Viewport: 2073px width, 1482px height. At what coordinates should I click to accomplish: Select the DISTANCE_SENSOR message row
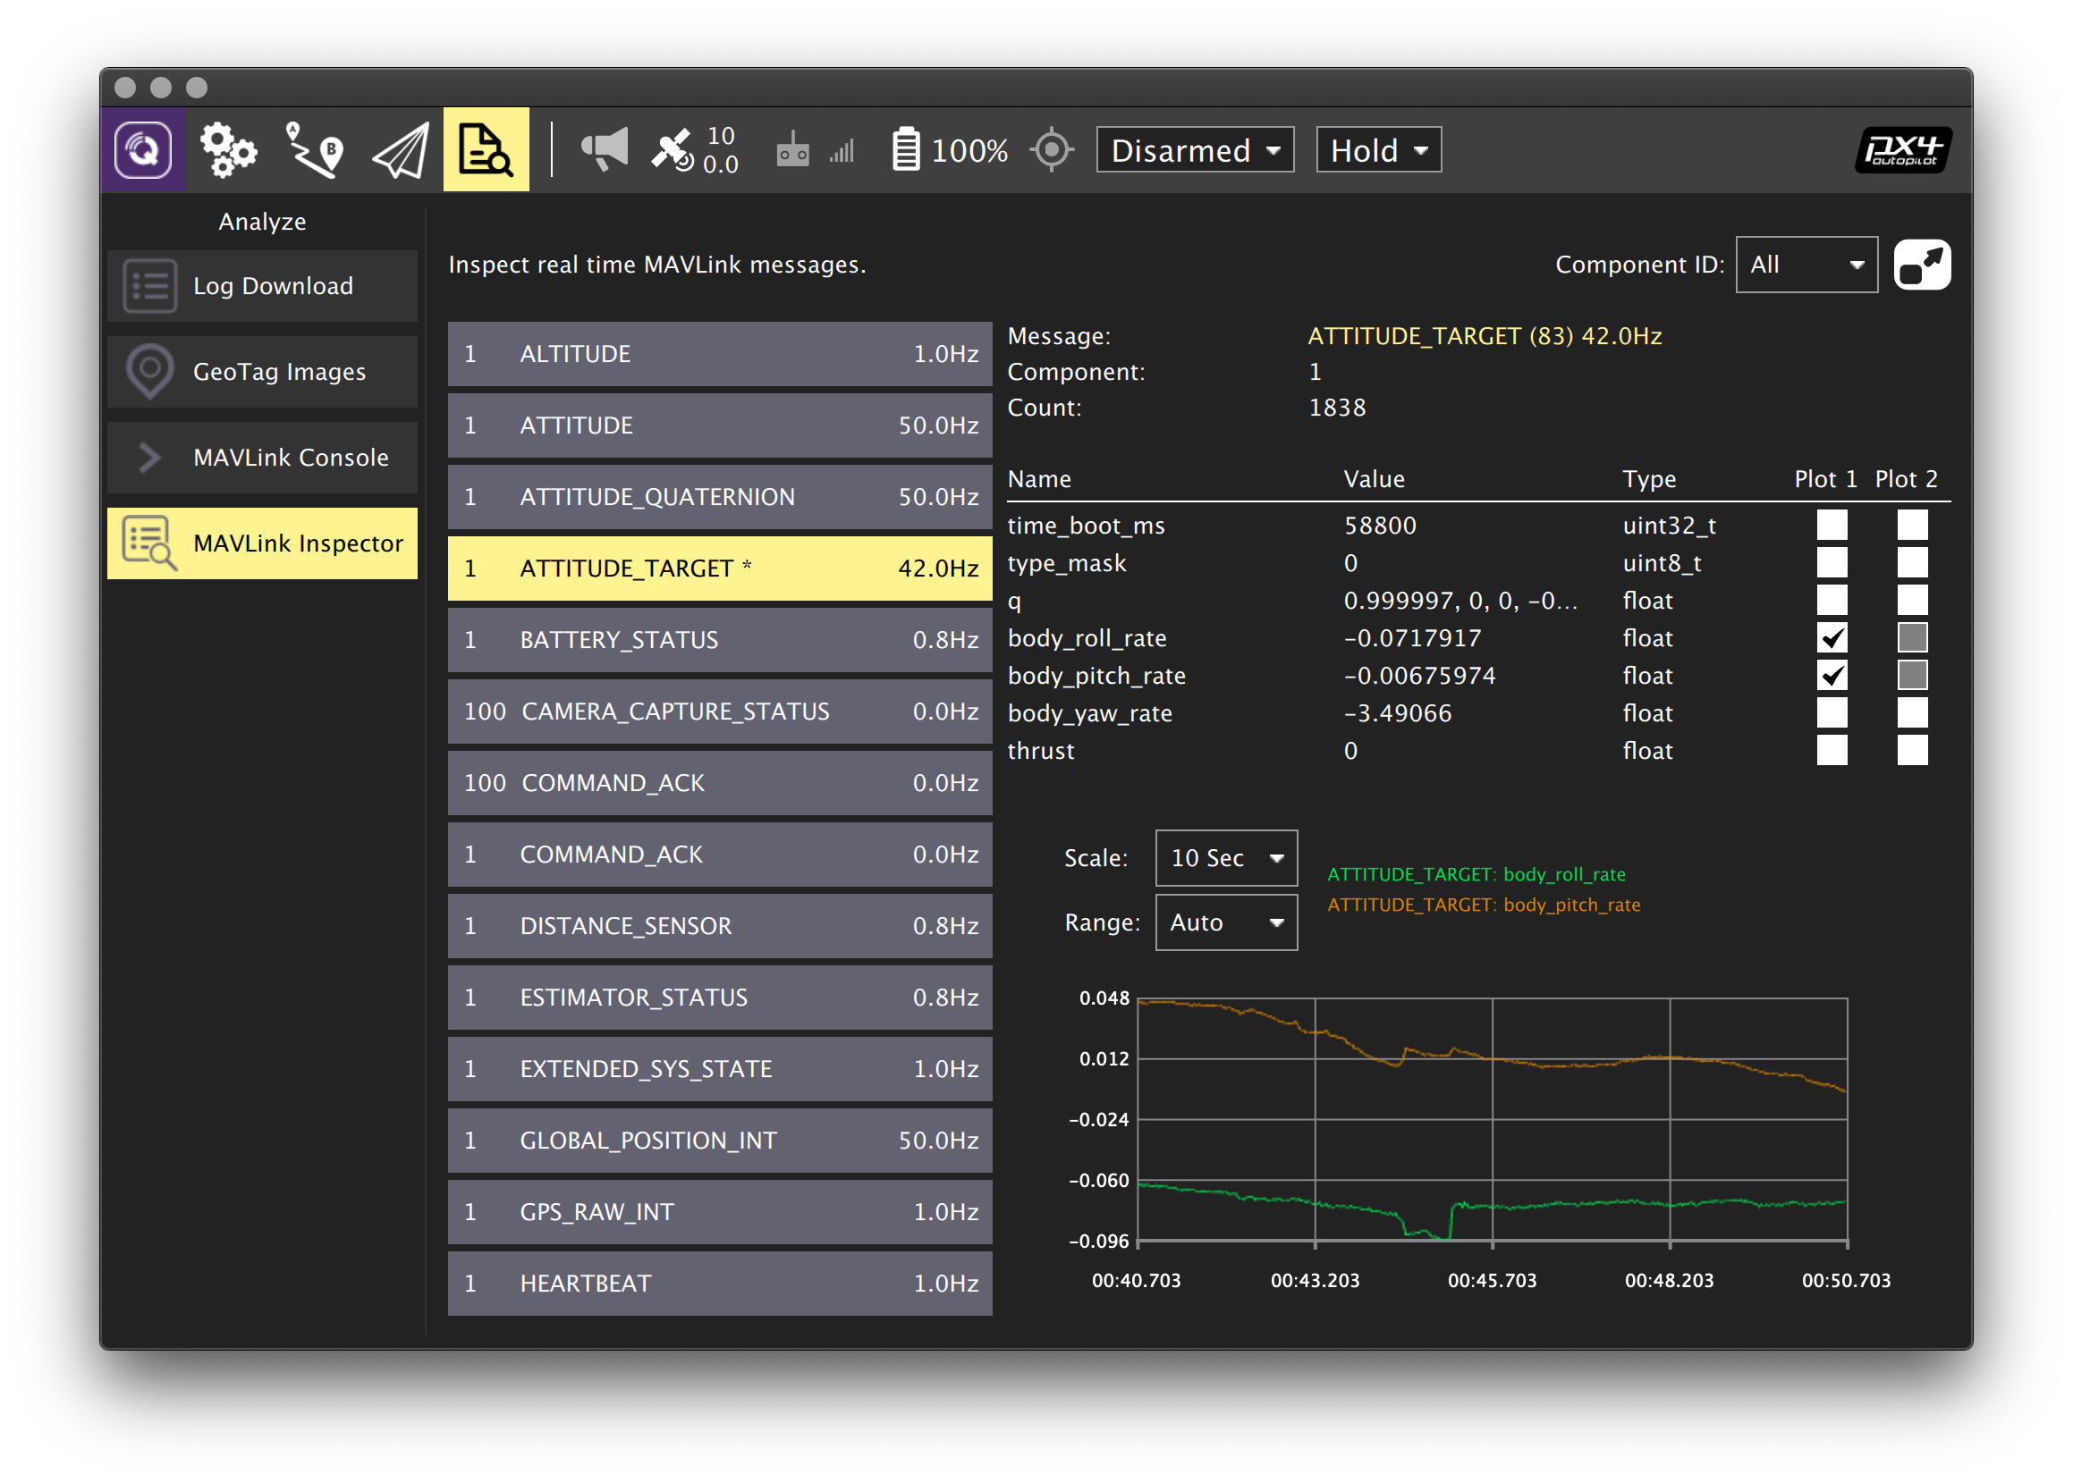719,925
